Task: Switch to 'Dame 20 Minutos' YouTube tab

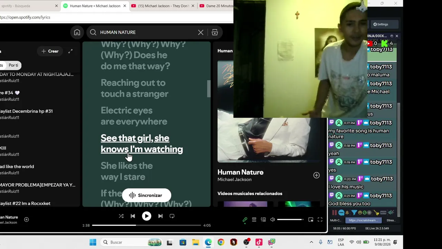Action: [x=216, y=6]
